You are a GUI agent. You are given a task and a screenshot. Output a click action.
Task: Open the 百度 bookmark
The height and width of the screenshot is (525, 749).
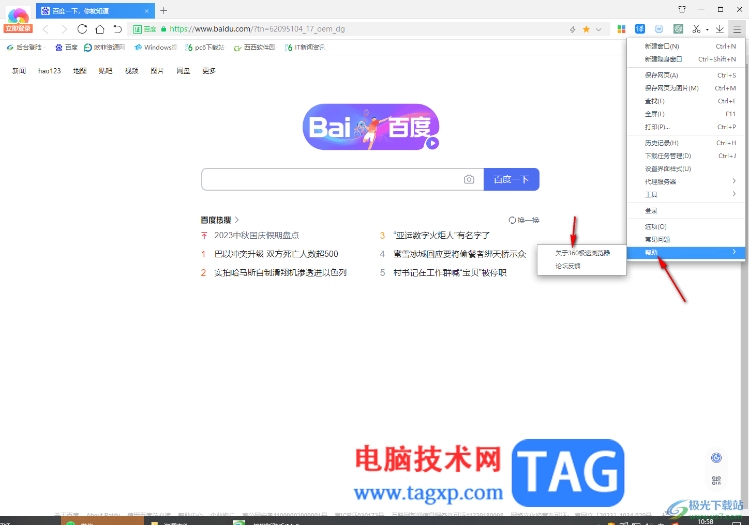coord(66,48)
